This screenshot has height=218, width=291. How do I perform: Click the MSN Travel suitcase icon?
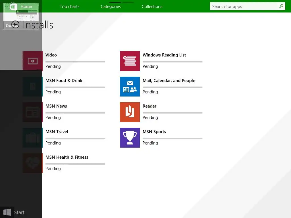tap(33, 138)
